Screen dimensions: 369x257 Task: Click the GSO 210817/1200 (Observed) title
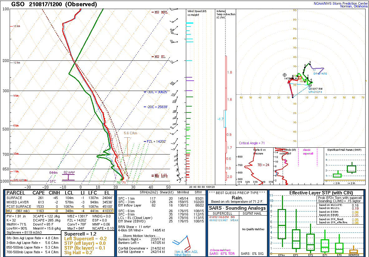click(54, 4)
